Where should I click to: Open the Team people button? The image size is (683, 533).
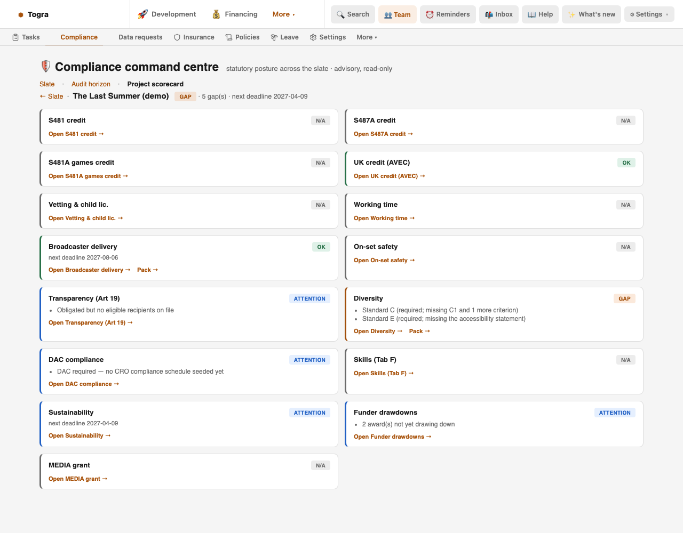[x=398, y=14]
